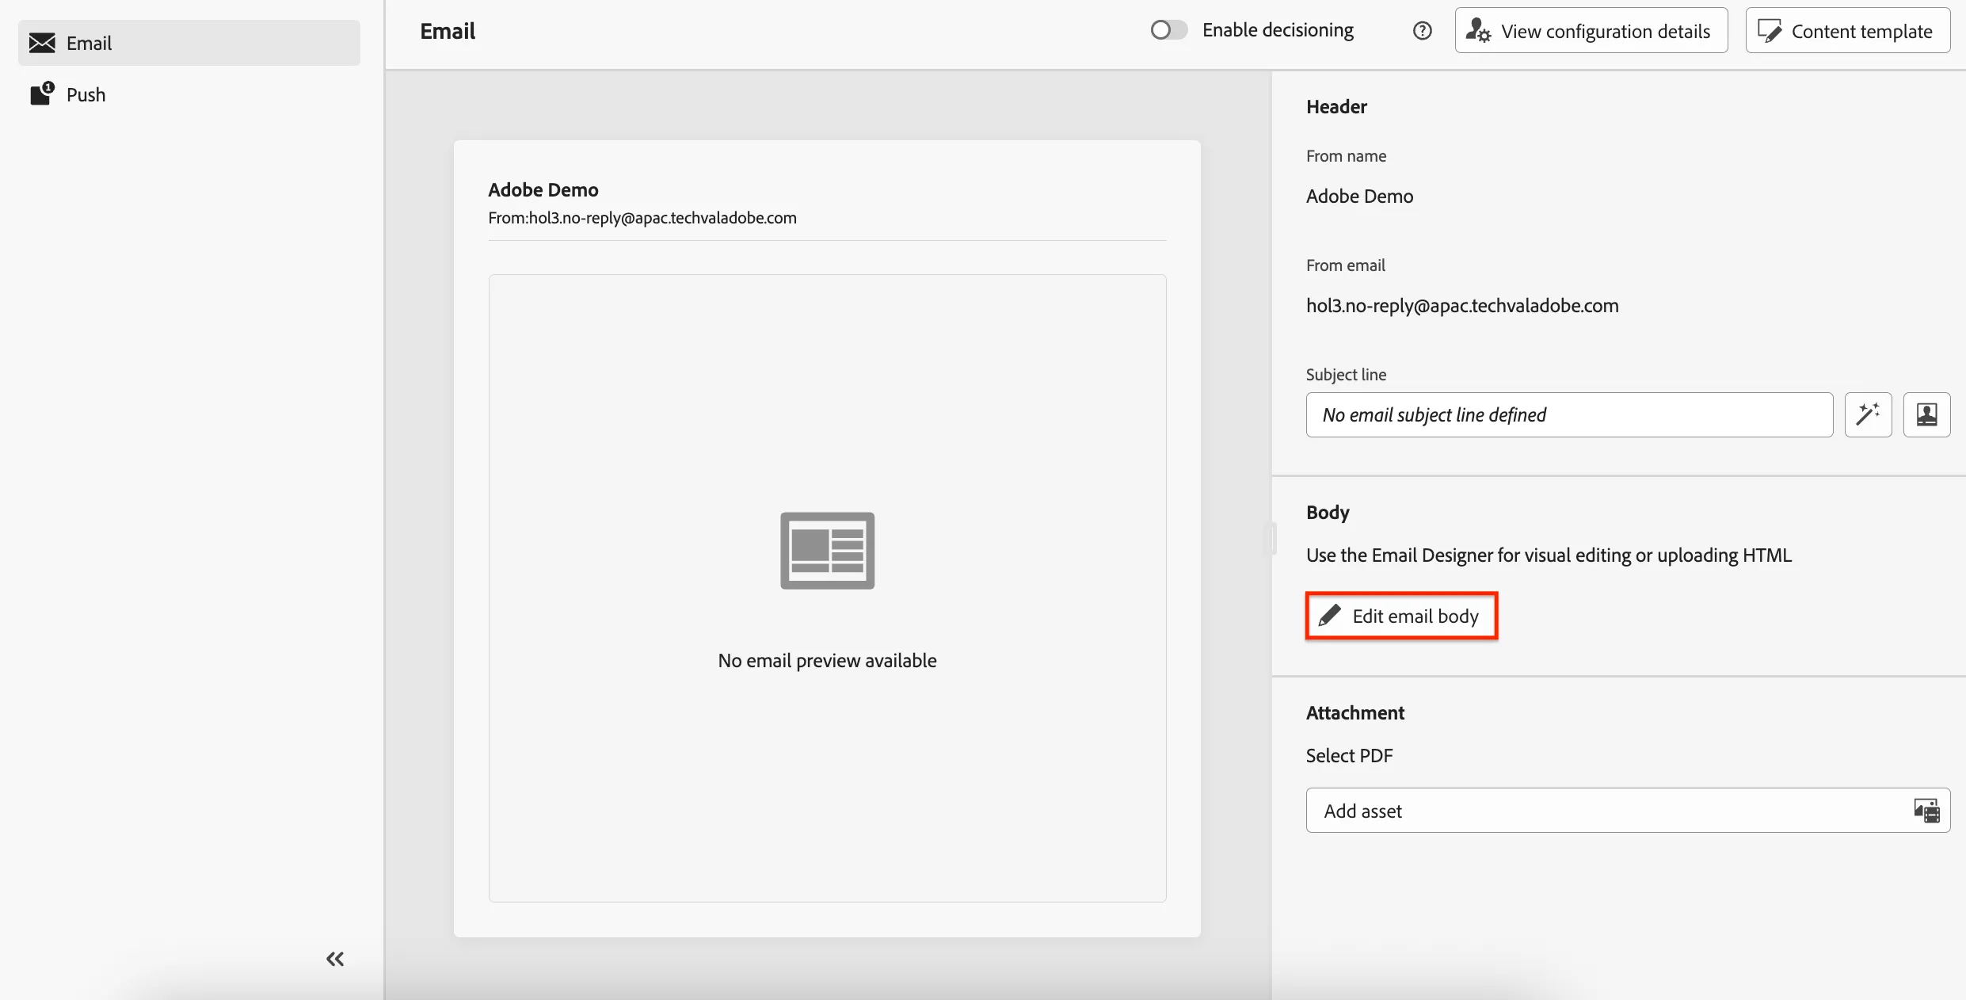This screenshot has height=1000, width=1966.
Task: Open the Content template button
Action: coord(1848,31)
